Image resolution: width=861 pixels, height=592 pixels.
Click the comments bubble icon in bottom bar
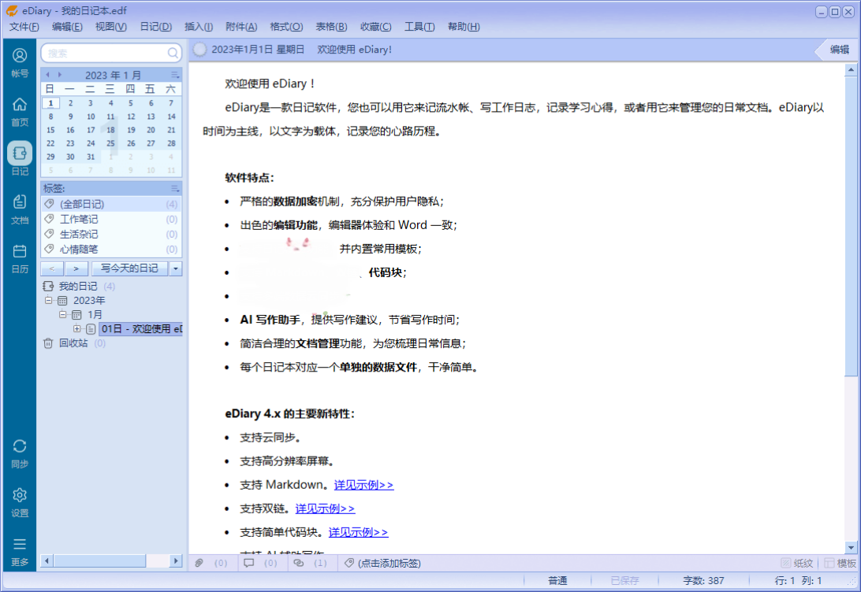tap(248, 563)
